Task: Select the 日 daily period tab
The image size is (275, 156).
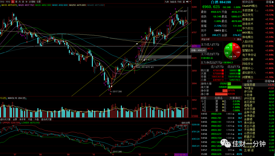Action: point(13,2)
